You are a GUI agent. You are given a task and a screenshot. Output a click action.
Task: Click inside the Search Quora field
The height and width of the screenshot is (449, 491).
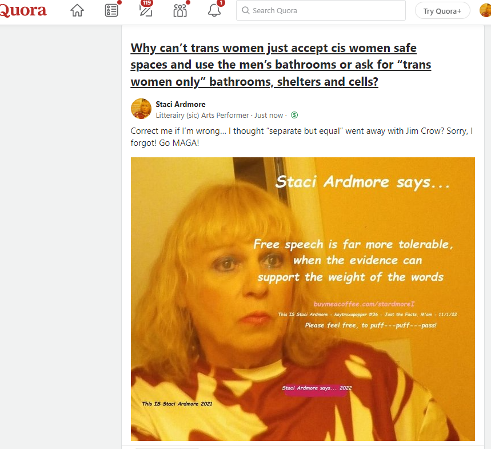[x=321, y=11]
